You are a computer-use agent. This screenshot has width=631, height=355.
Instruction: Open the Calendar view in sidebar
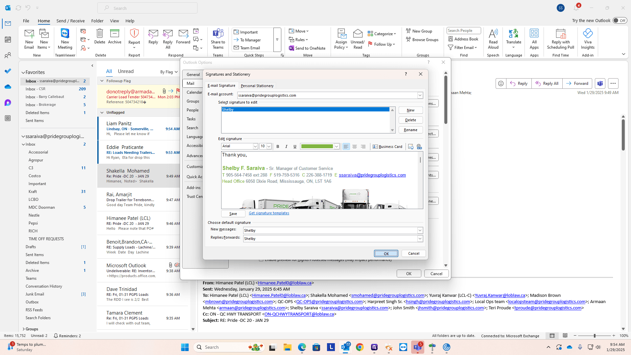pos(8,39)
